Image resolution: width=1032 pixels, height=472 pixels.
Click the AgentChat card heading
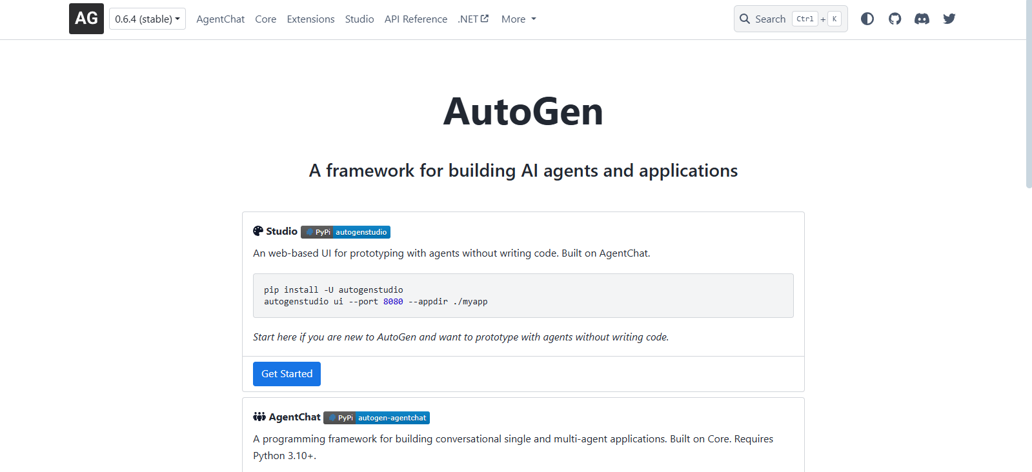(294, 417)
